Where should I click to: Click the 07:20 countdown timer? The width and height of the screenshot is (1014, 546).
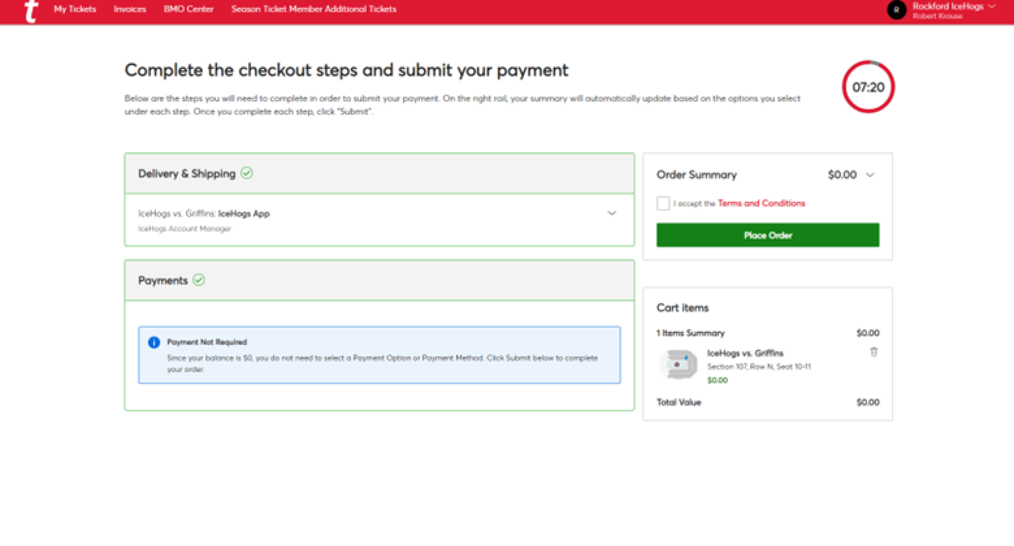(x=868, y=87)
